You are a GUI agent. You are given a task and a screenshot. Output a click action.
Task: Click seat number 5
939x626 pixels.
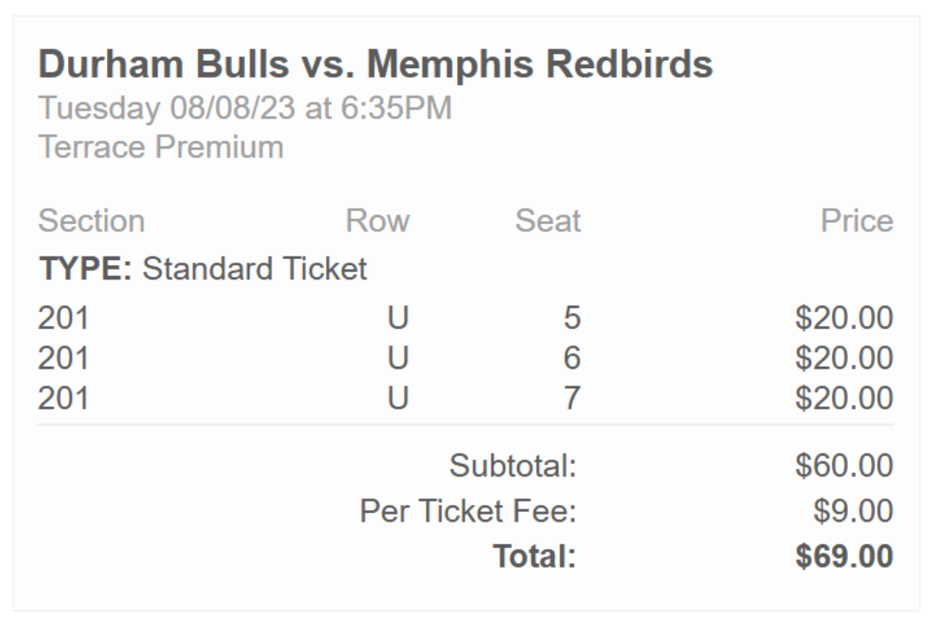pos(572,317)
